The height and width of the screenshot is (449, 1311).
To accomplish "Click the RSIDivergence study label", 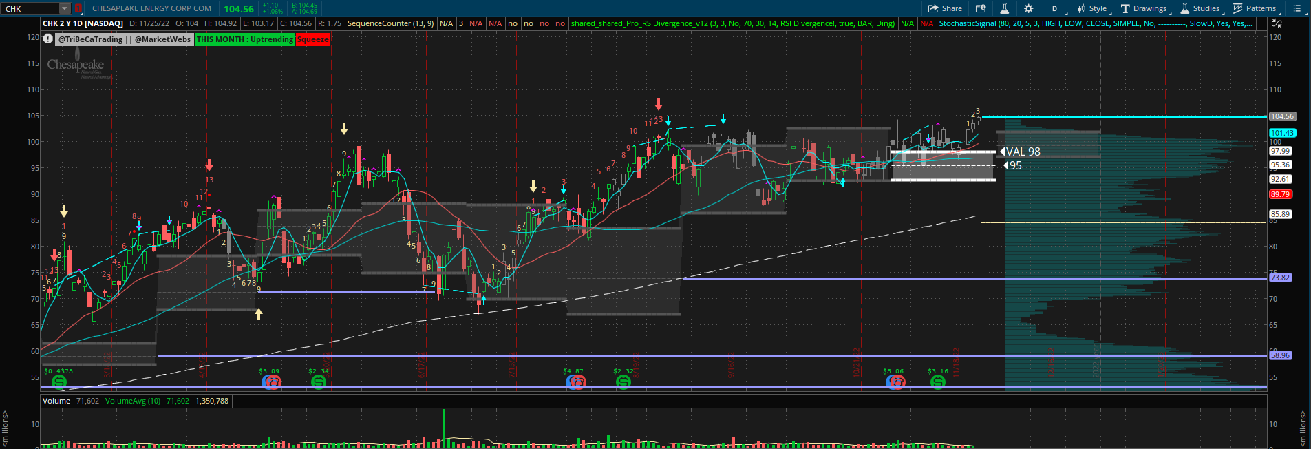I will 733,23.
